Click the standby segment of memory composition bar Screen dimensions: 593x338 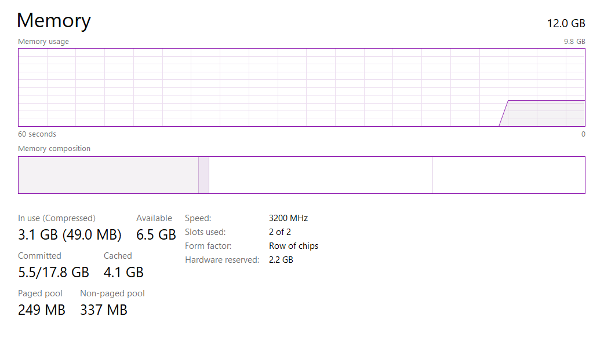pyautogui.click(x=320, y=175)
